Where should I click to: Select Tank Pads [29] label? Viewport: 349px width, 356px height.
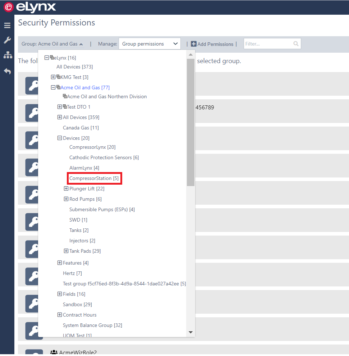point(85,251)
